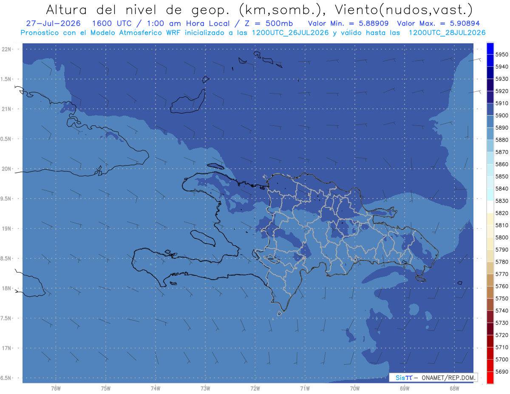This screenshot has width=510, height=394.
Task: Click the 73W longitude axis label
Action: (x=205, y=388)
